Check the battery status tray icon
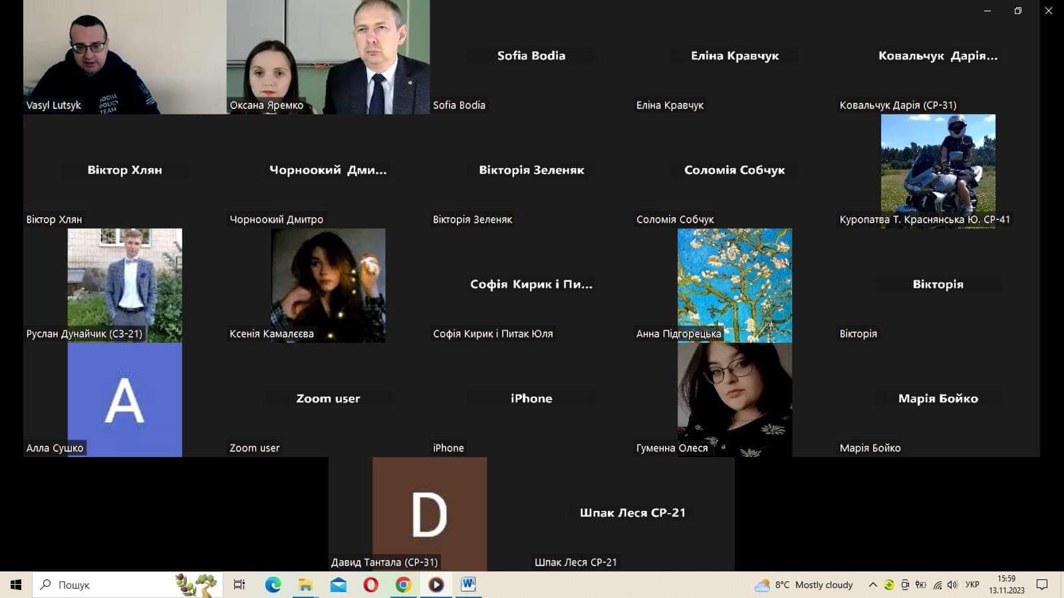Viewport: 1064px width, 598px height. (x=921, y=585)
